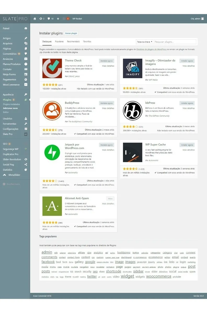Click the Artigos pushpin icon
This screenshot has width=207, height=314.
click(x=26, y=38)
